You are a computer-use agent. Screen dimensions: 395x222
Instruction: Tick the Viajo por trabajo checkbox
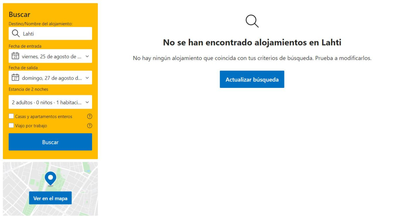11,126
